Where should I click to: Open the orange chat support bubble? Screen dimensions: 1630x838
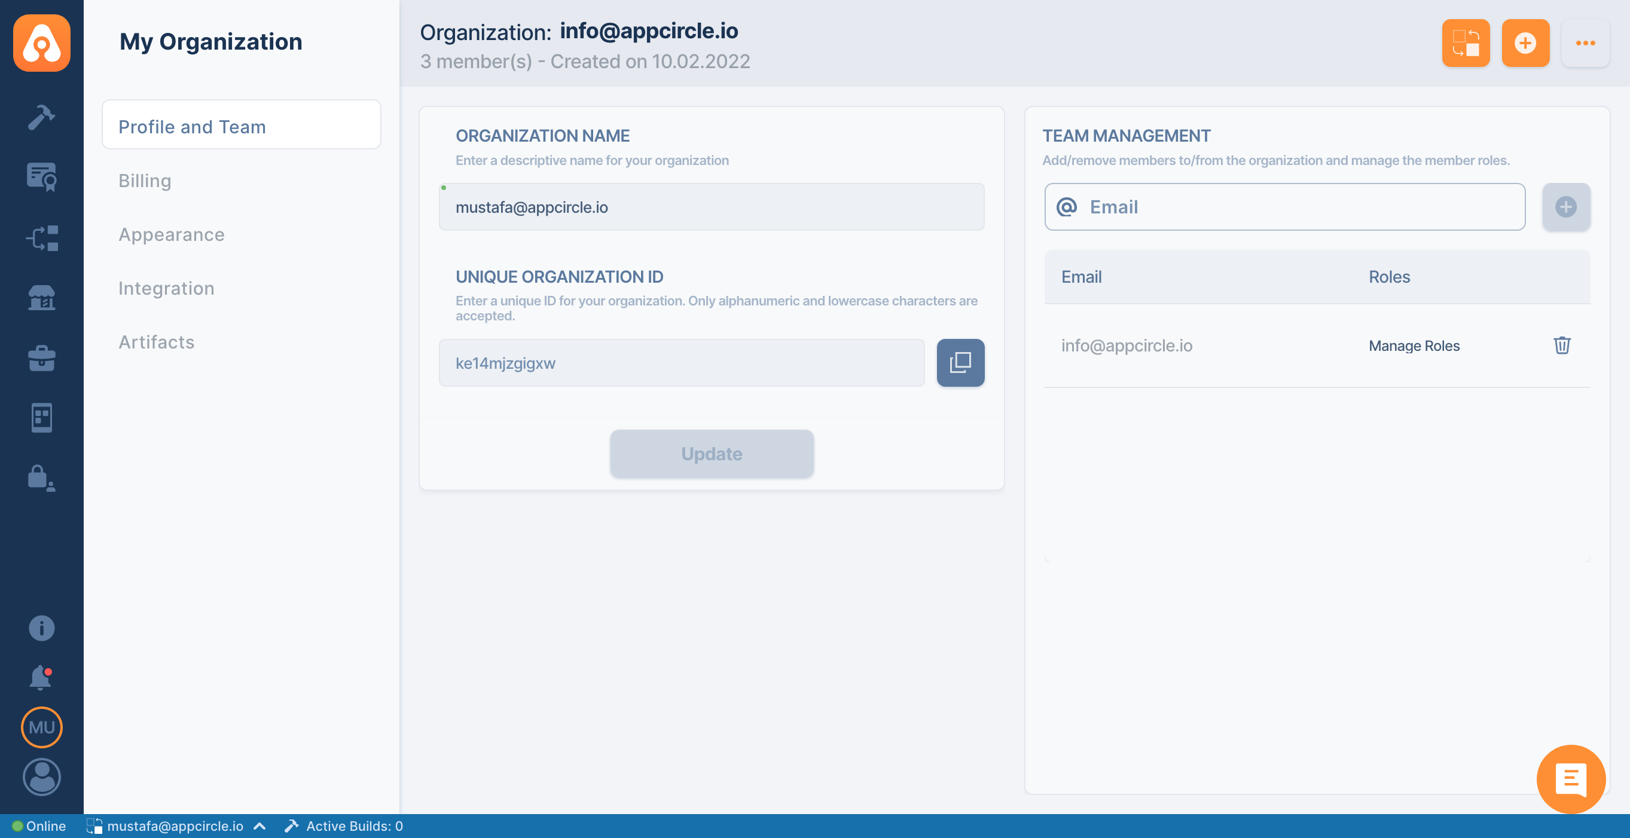[x=1571, y=779]
